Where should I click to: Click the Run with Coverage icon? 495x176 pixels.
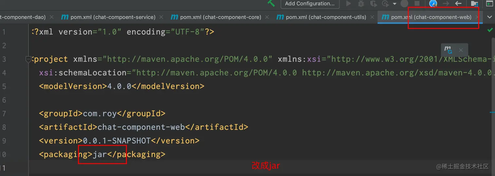[373, 4]
